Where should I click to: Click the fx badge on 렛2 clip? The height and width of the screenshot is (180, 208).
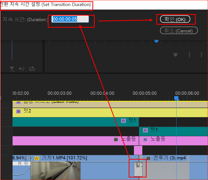click(x=18, y=111)
